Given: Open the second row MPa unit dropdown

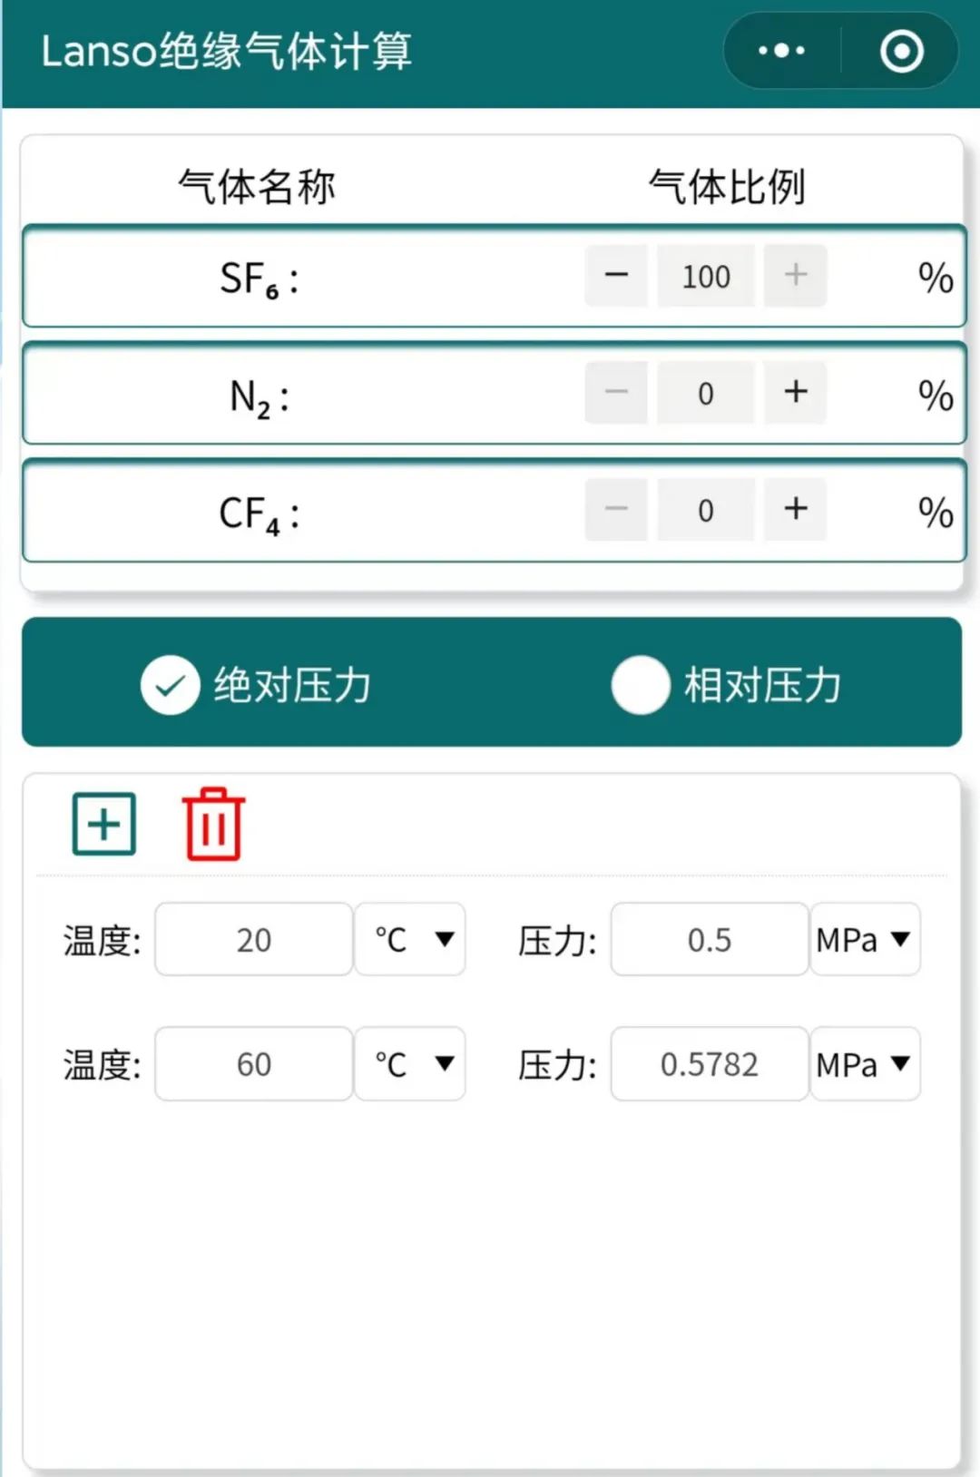Looking at the screenshot, I should pos(864,1063).
